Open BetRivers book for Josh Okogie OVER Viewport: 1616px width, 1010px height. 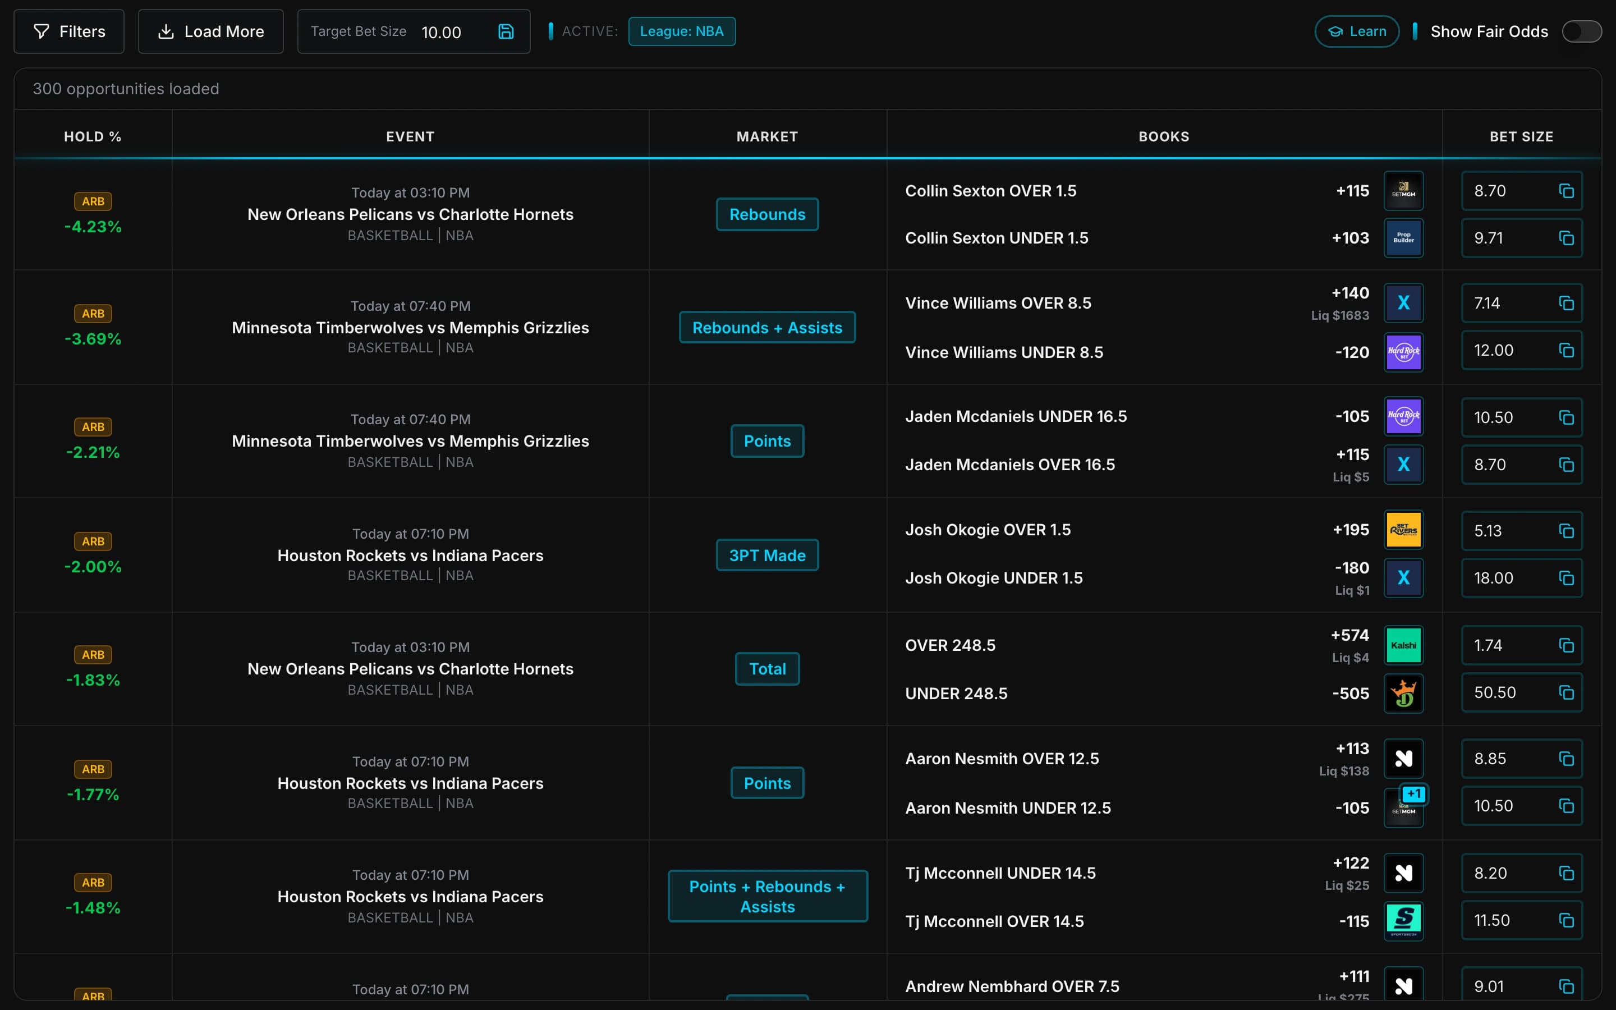tap(1403, 530)
